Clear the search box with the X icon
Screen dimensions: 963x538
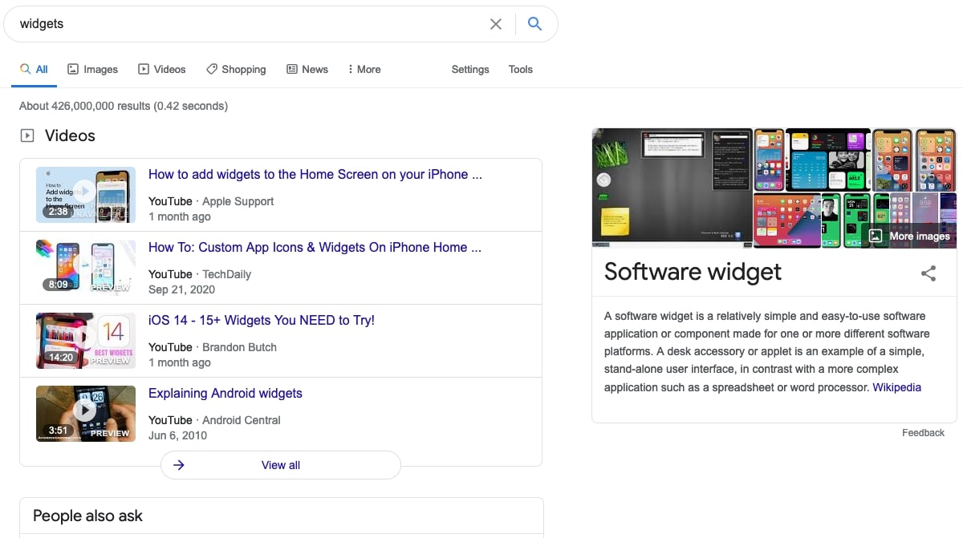pyautogui.click(x=496, y=24)
